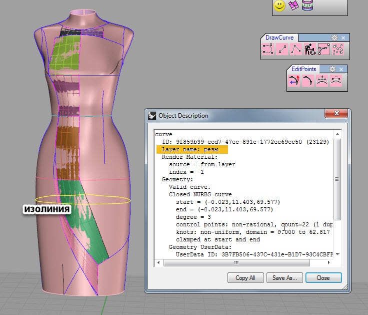This screenshot has height=315, width=368.
Task: Click the curve end point edit icon
Action: click(x=308, y=82)
